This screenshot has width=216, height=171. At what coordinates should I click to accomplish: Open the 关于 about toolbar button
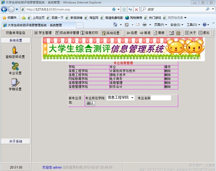point(190,33)
